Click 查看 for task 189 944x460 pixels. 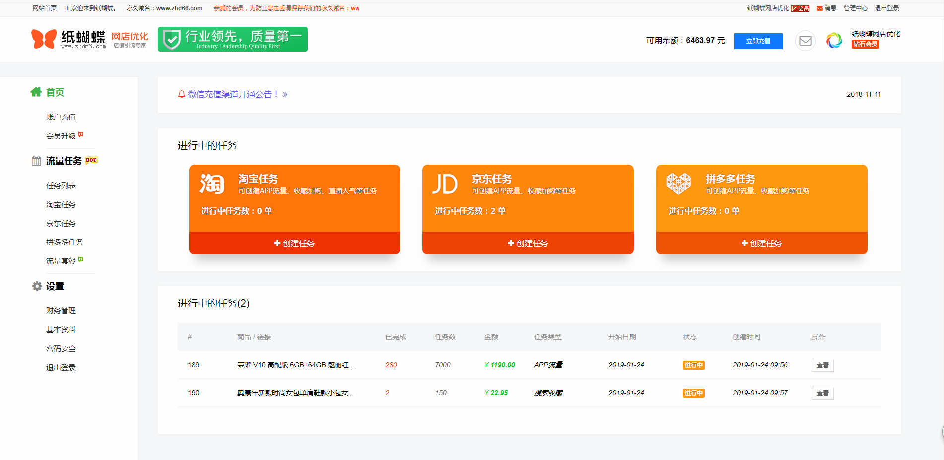823,365
